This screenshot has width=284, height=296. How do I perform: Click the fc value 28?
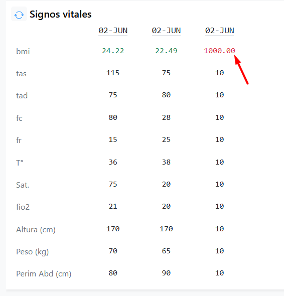coord(166,117)
